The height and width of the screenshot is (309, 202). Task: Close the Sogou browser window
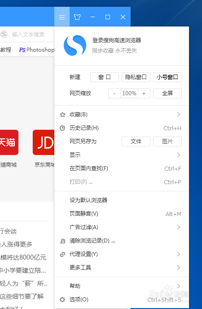pos(123,17)
